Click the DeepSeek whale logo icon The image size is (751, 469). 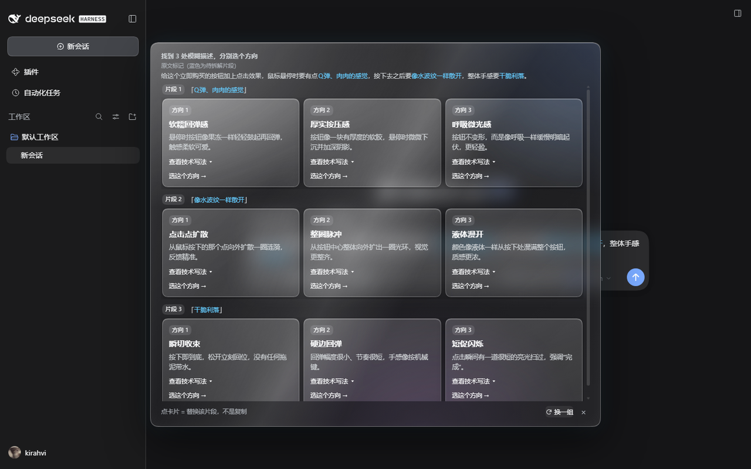click(x=15, y=19)
